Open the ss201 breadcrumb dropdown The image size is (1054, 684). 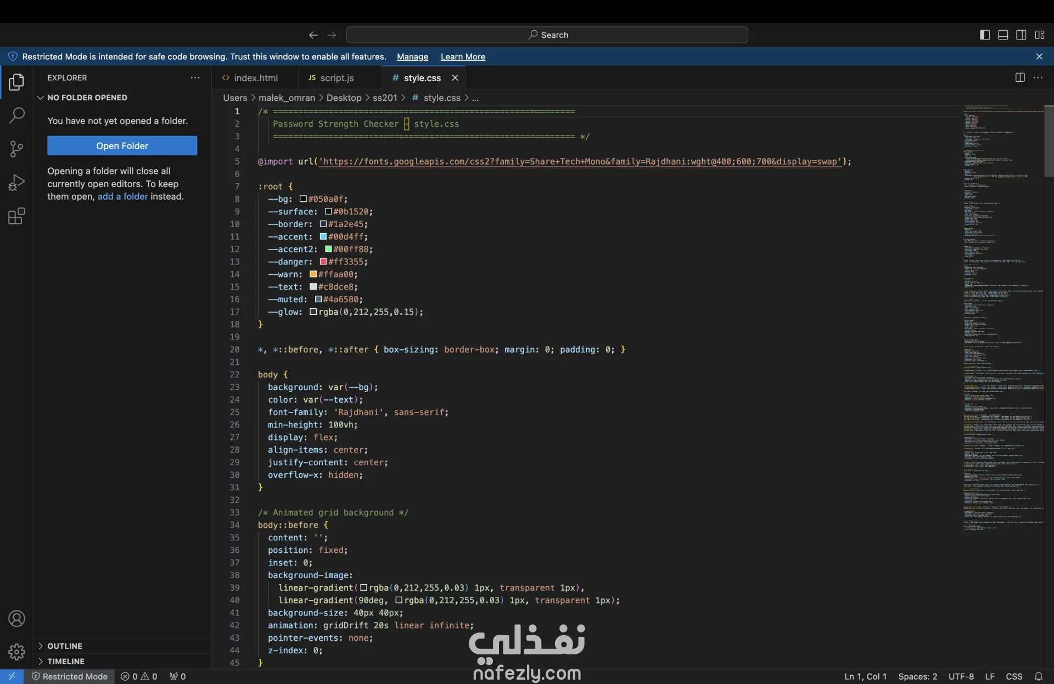click(x=385, y=98)
